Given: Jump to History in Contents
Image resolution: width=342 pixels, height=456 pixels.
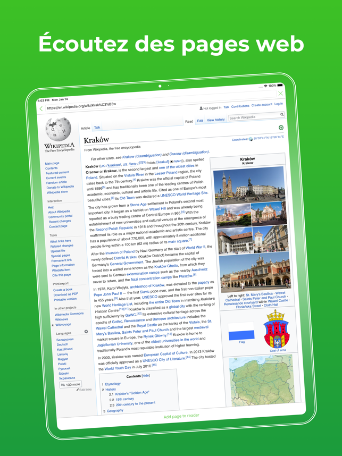Looking at the screenshot, I should click(111, 390).
